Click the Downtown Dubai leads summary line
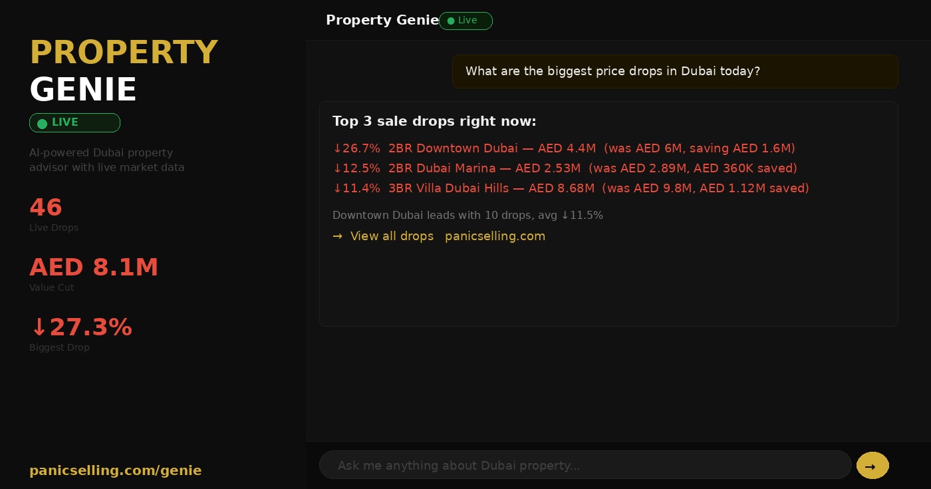 click(467, 216)
